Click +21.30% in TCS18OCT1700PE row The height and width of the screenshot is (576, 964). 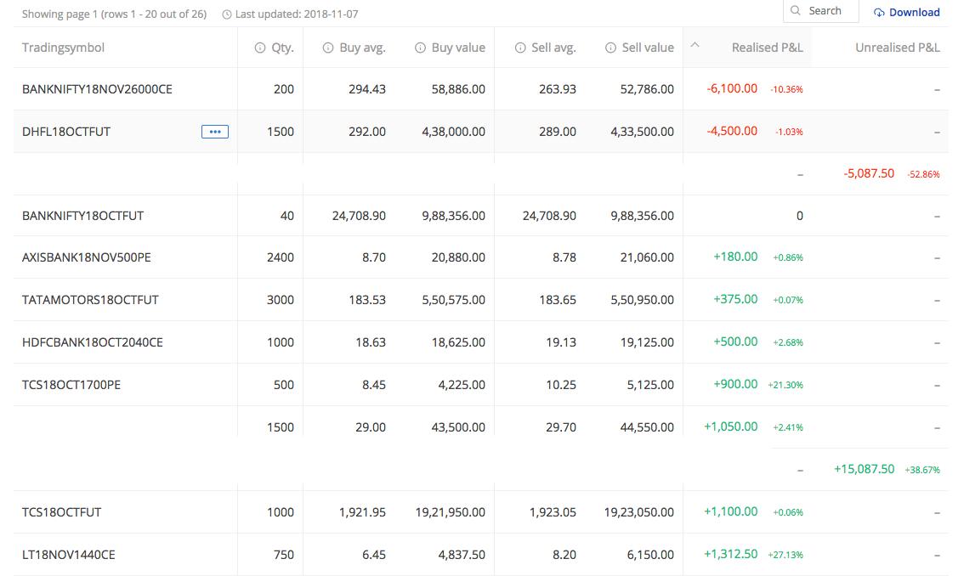coord(785,386)
